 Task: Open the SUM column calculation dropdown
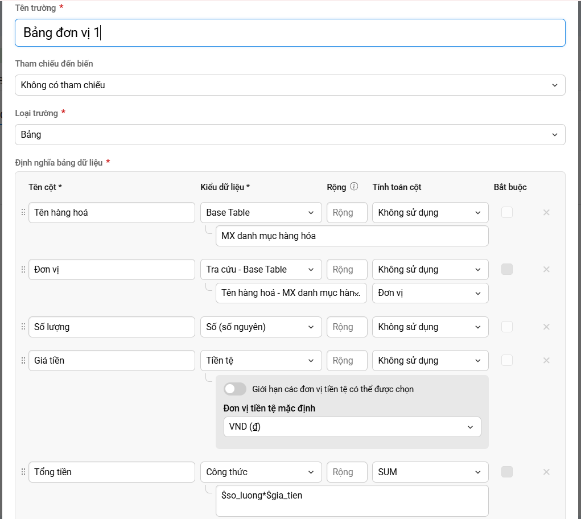(x=430, y=472)
